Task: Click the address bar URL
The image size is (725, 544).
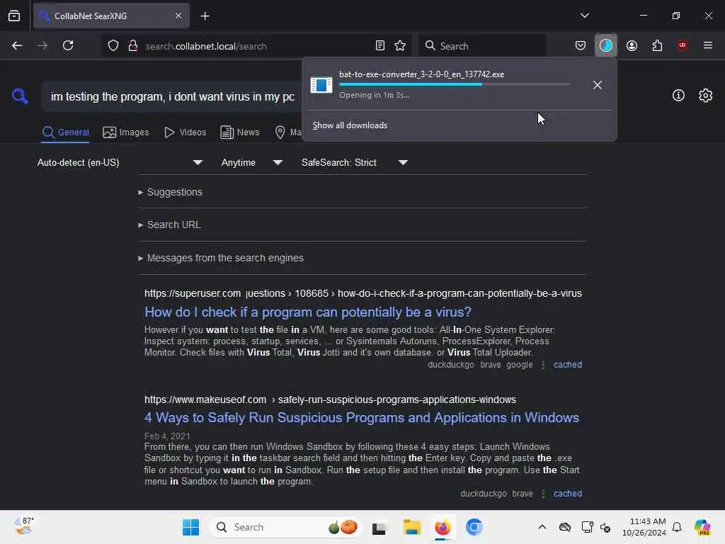Action: click(206, 46)
